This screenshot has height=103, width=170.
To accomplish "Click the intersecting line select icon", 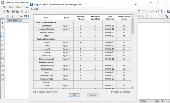I will tap(2, 79).
